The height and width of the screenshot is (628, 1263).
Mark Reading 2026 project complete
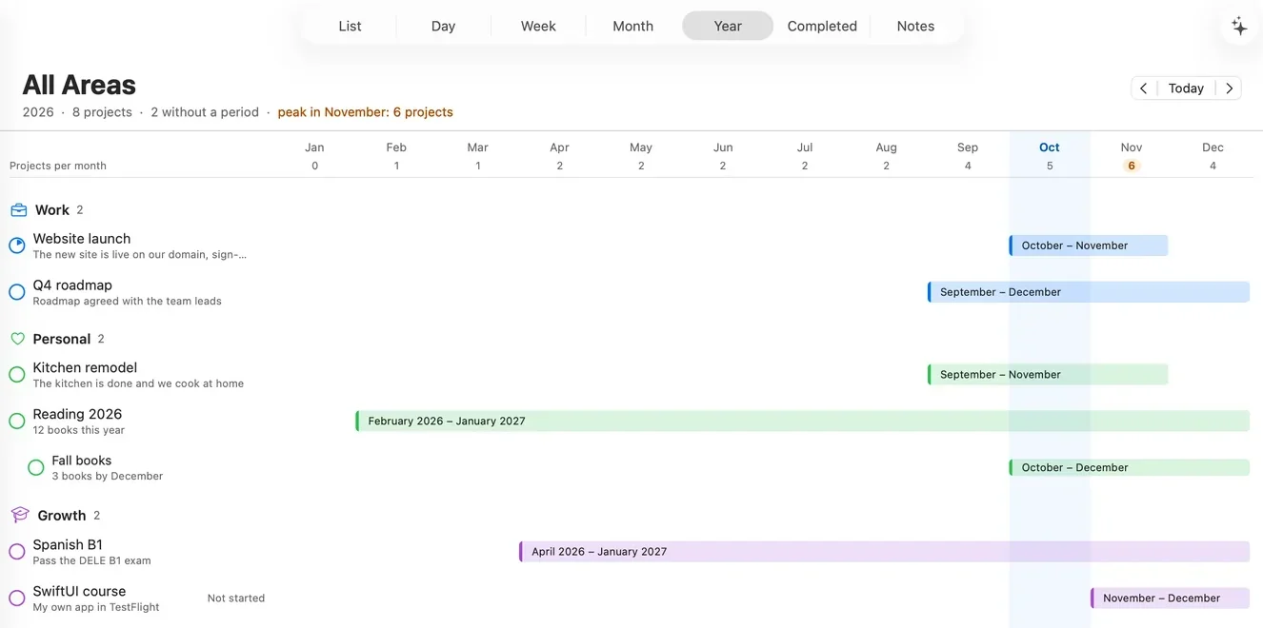point(17,421)
